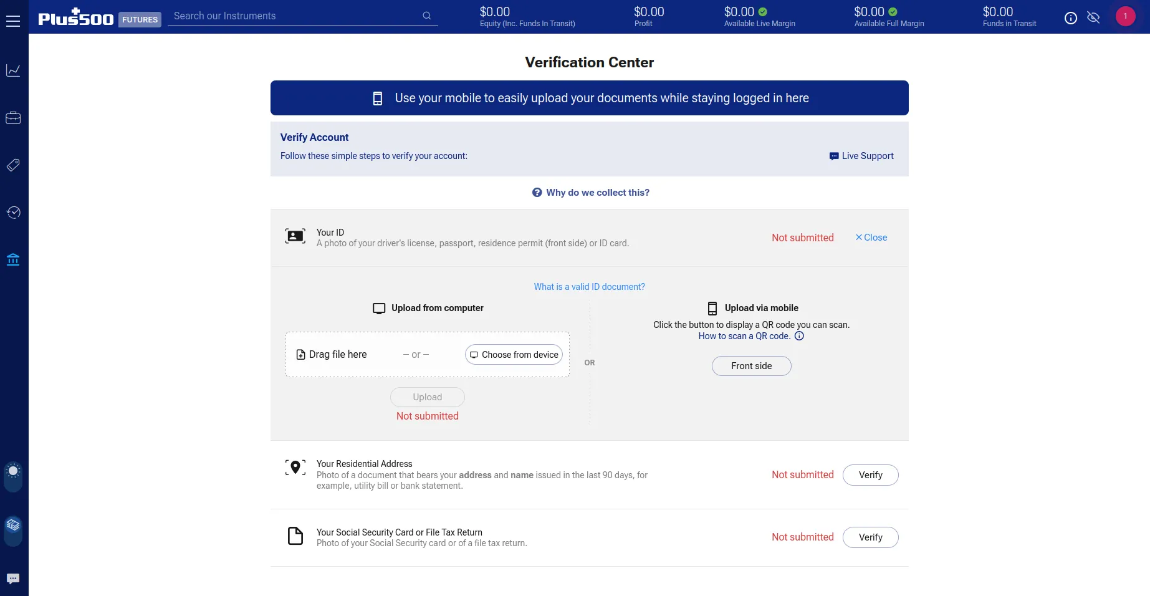Open What is a valid ID document link
1150x596 pixels.
[x=589, y=287]
